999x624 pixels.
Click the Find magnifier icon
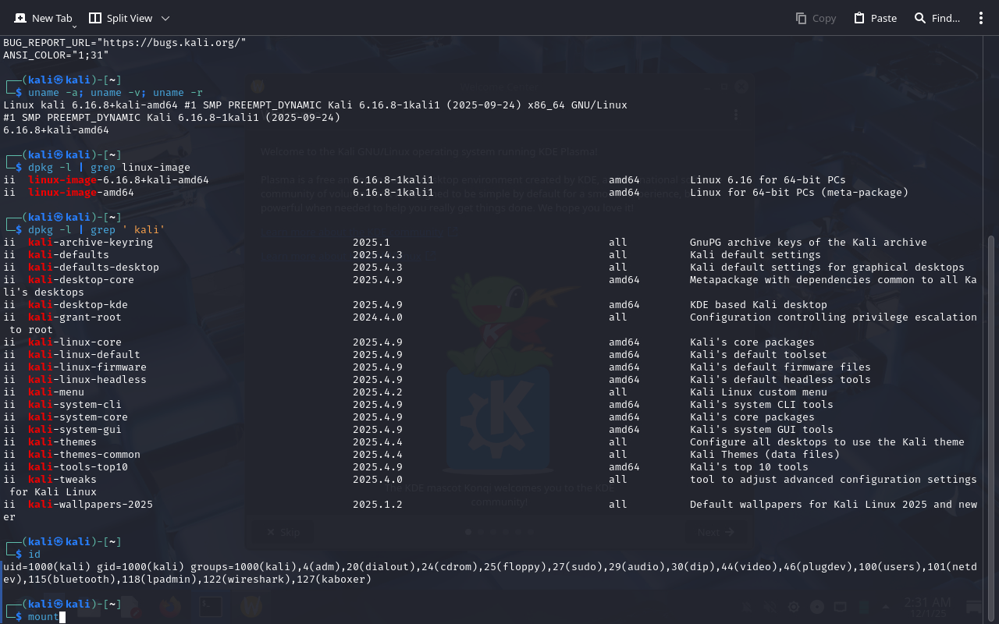point(920,18)
